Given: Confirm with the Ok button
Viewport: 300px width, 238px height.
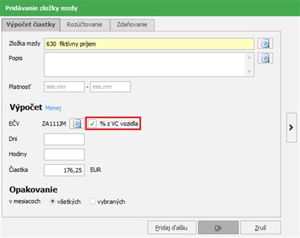Looking at the screenshot, I should click(218, 228).
